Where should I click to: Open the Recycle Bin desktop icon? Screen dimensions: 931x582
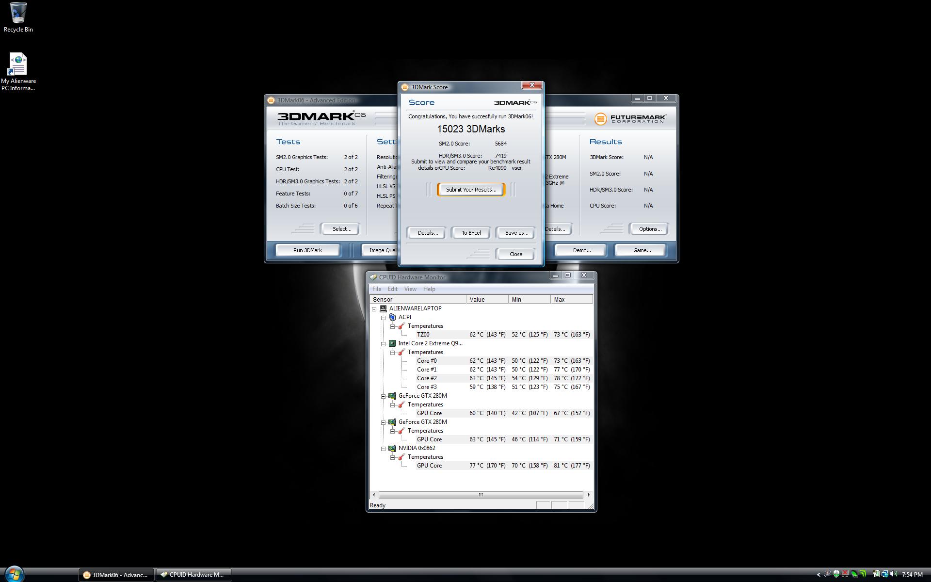18,17
